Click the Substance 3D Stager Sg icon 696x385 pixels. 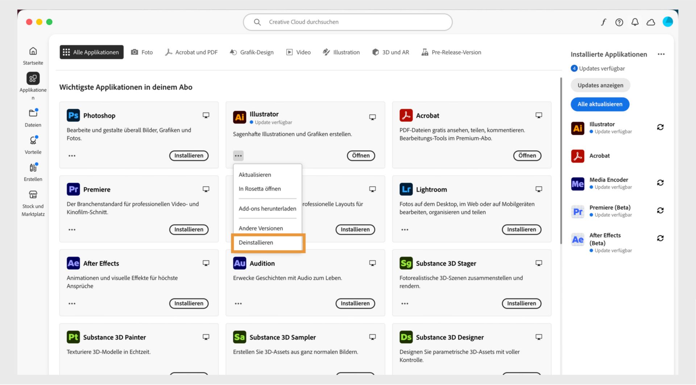[x=406, y=263]
